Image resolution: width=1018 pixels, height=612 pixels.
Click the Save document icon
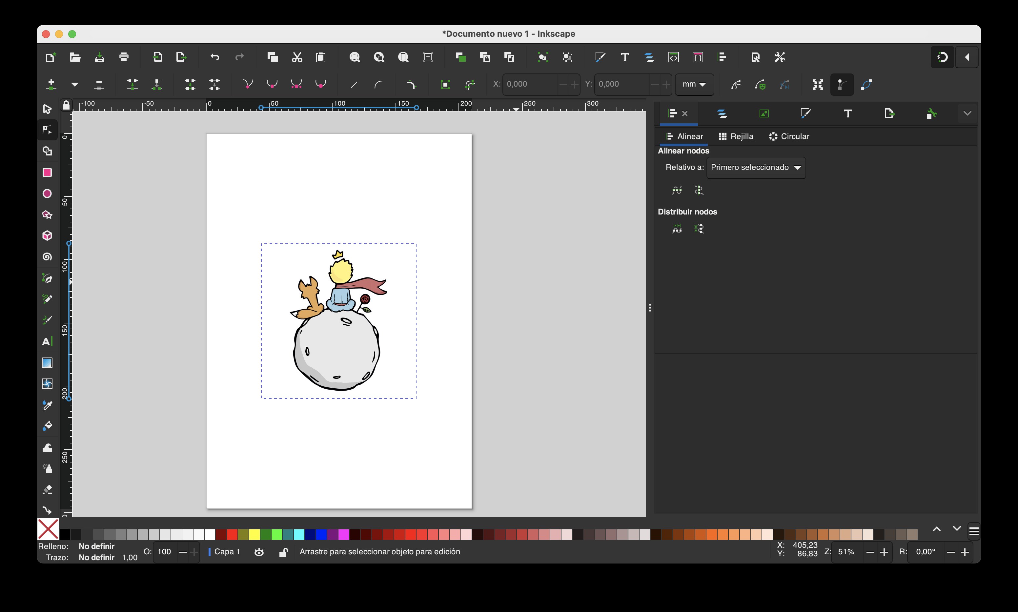99,57
